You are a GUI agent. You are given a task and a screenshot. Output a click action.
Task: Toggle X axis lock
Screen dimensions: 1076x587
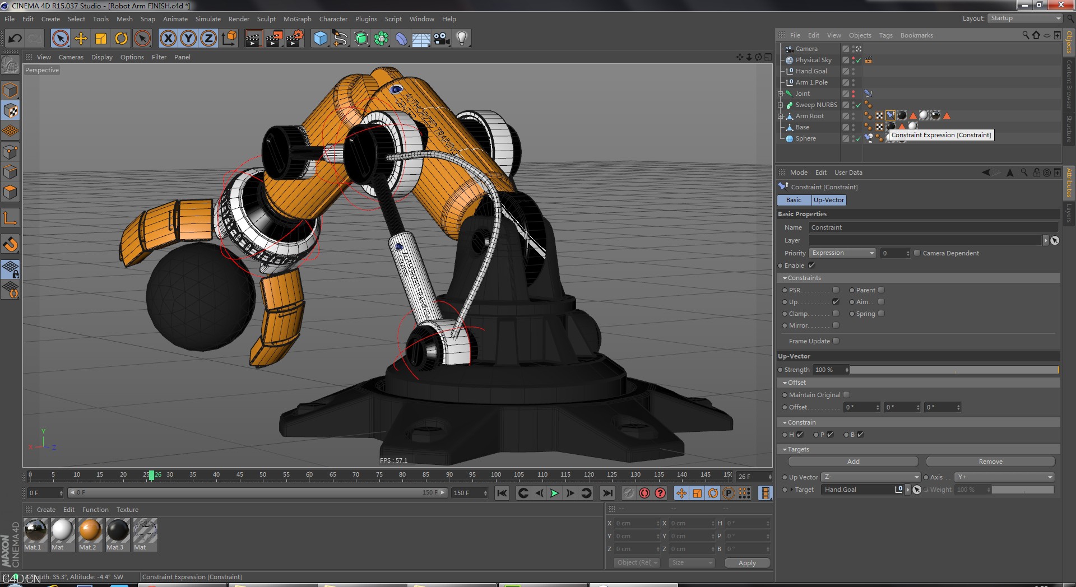[168, 39]
